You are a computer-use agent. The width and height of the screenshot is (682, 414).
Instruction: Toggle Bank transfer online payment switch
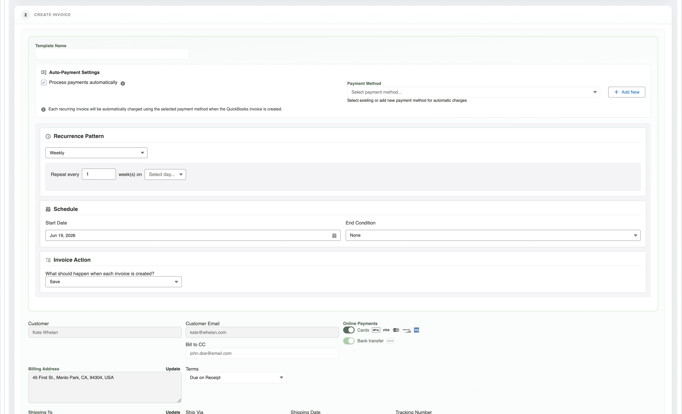[349, 341]
